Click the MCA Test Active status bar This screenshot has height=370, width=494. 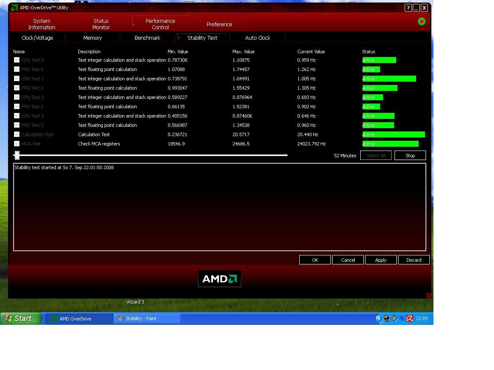[x=390, y=144]
